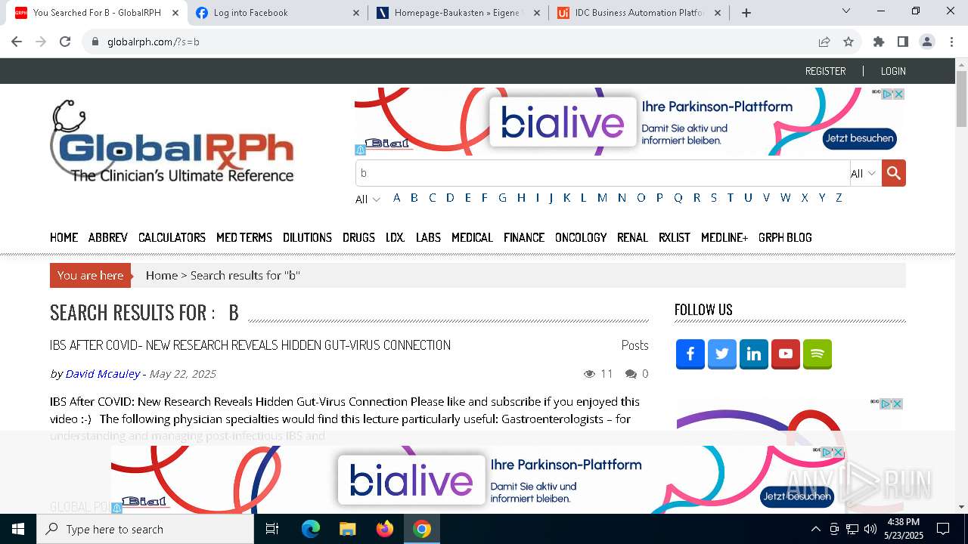Image resolution: width=968 pixels, height=544 pixels.
Task: Click the Windows taskbar search box
Action: click(145, 529)
